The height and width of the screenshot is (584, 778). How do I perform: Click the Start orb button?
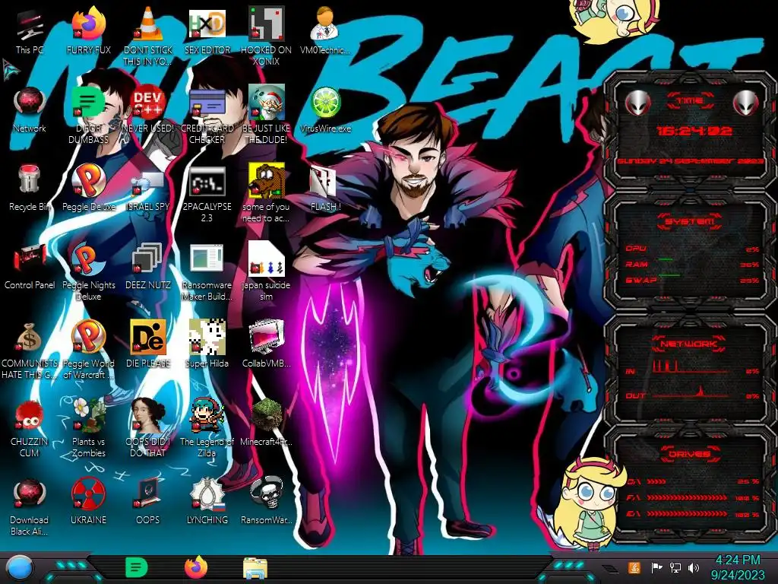tap(19, 567)
